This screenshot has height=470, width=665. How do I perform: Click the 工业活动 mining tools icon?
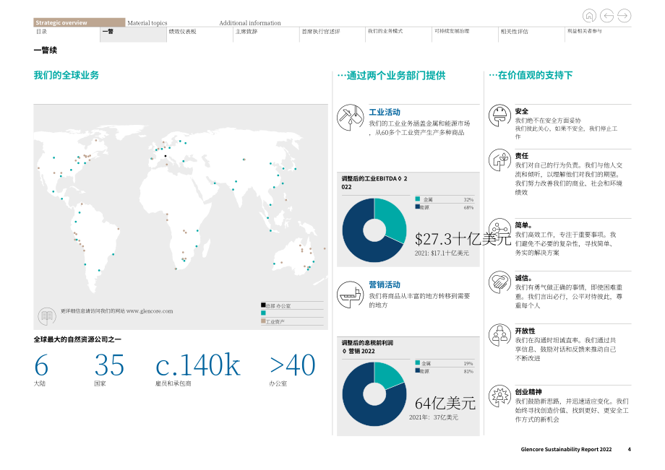point(351,117)
